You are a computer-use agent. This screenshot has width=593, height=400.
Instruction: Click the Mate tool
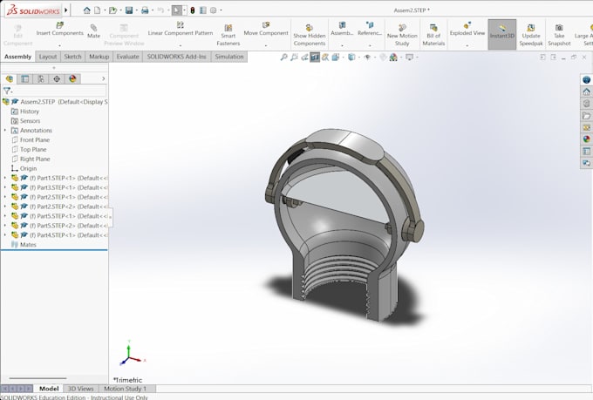[x=94, y=31]
